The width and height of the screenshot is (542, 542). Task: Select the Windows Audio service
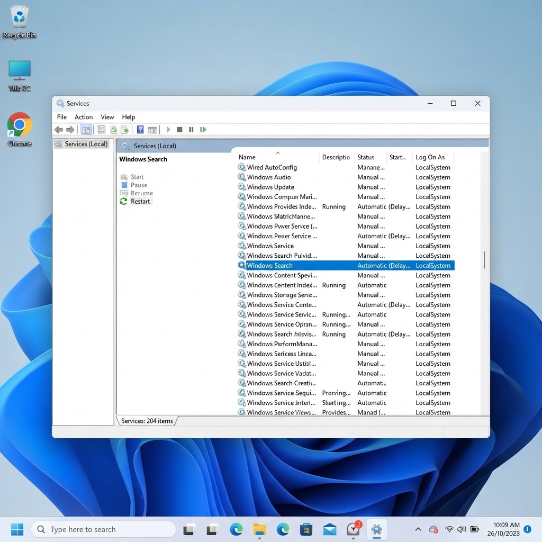(x=346, y=177)
